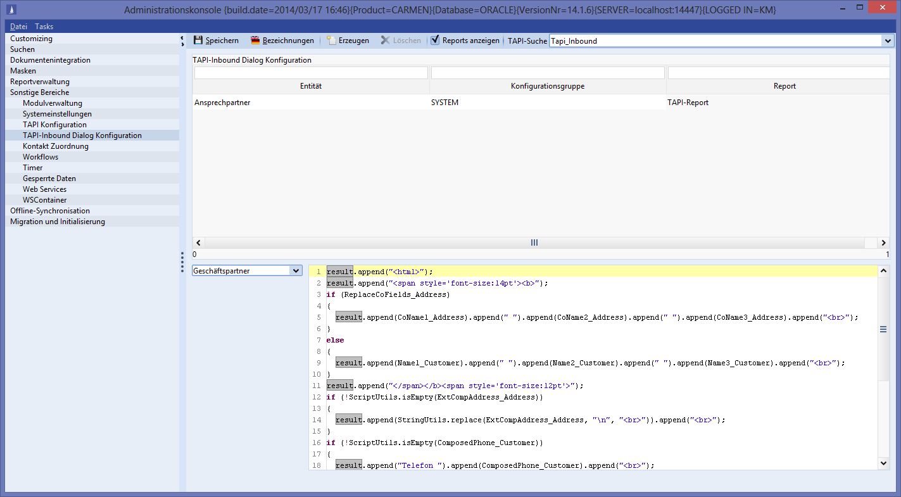Click the German flag Bezeichnungen icon
Screen dimensions: 901x497
(255, 41)
